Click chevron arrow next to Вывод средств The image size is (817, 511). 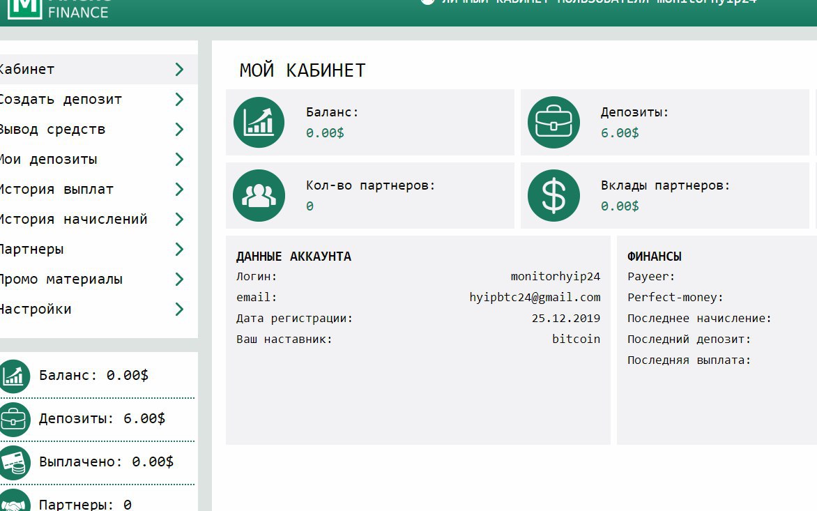click(x=179, y=129)
